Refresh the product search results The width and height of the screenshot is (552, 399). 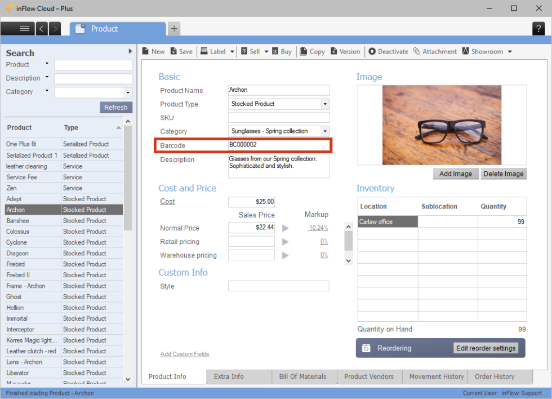click(x=115, y=107)
